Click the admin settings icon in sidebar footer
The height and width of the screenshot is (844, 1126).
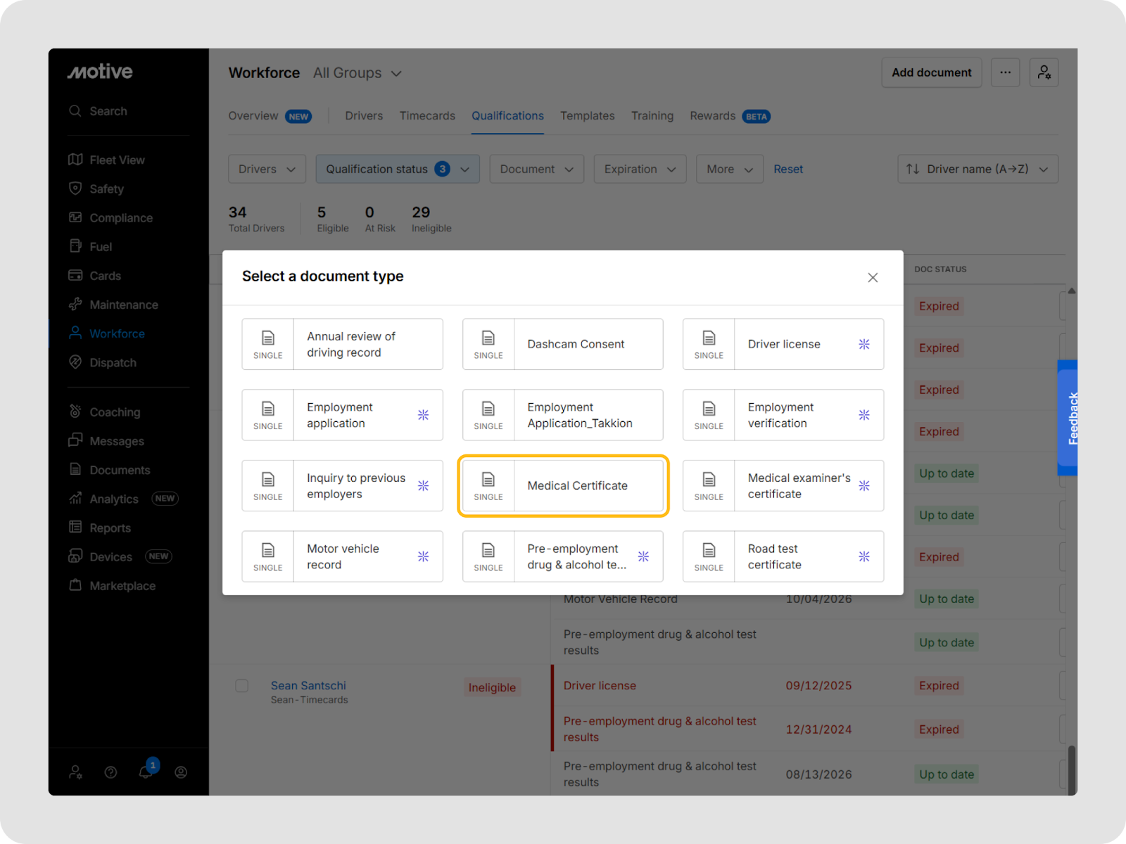[x=75, y=772]
